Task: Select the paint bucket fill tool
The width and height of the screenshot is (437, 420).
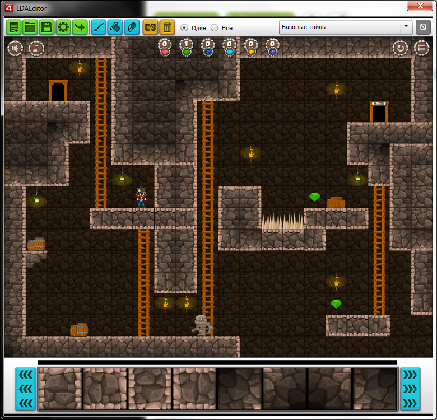Action: pos(115,27)
